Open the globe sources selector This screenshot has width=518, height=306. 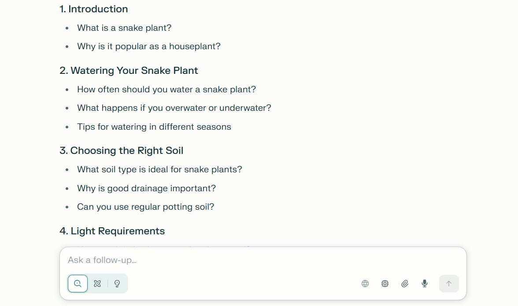click(x=365, y=284)
